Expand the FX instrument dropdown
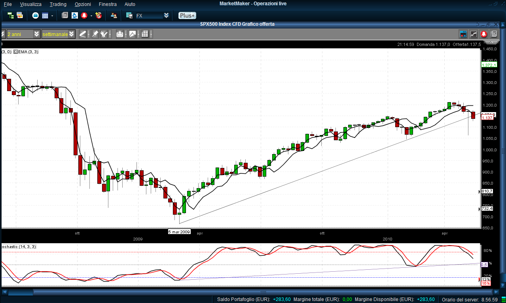Screen dimensions: 506x303 tap(166, 15)
